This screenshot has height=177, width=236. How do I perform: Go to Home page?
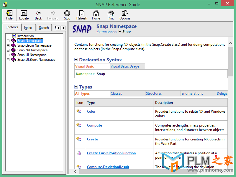tap(96, 15)
